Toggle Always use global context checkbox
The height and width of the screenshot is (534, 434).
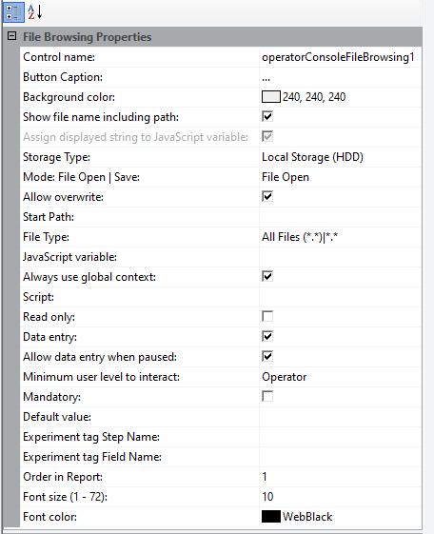pos(267,277)
